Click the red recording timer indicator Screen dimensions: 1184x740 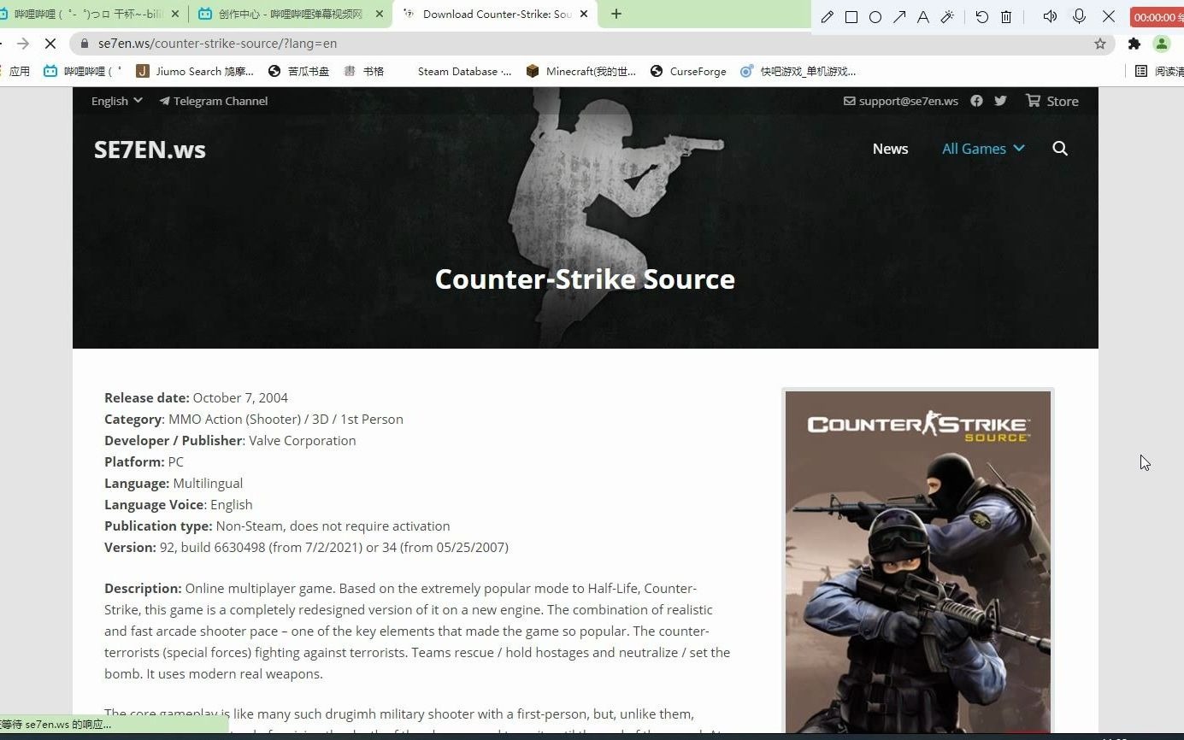(1157, 17)
